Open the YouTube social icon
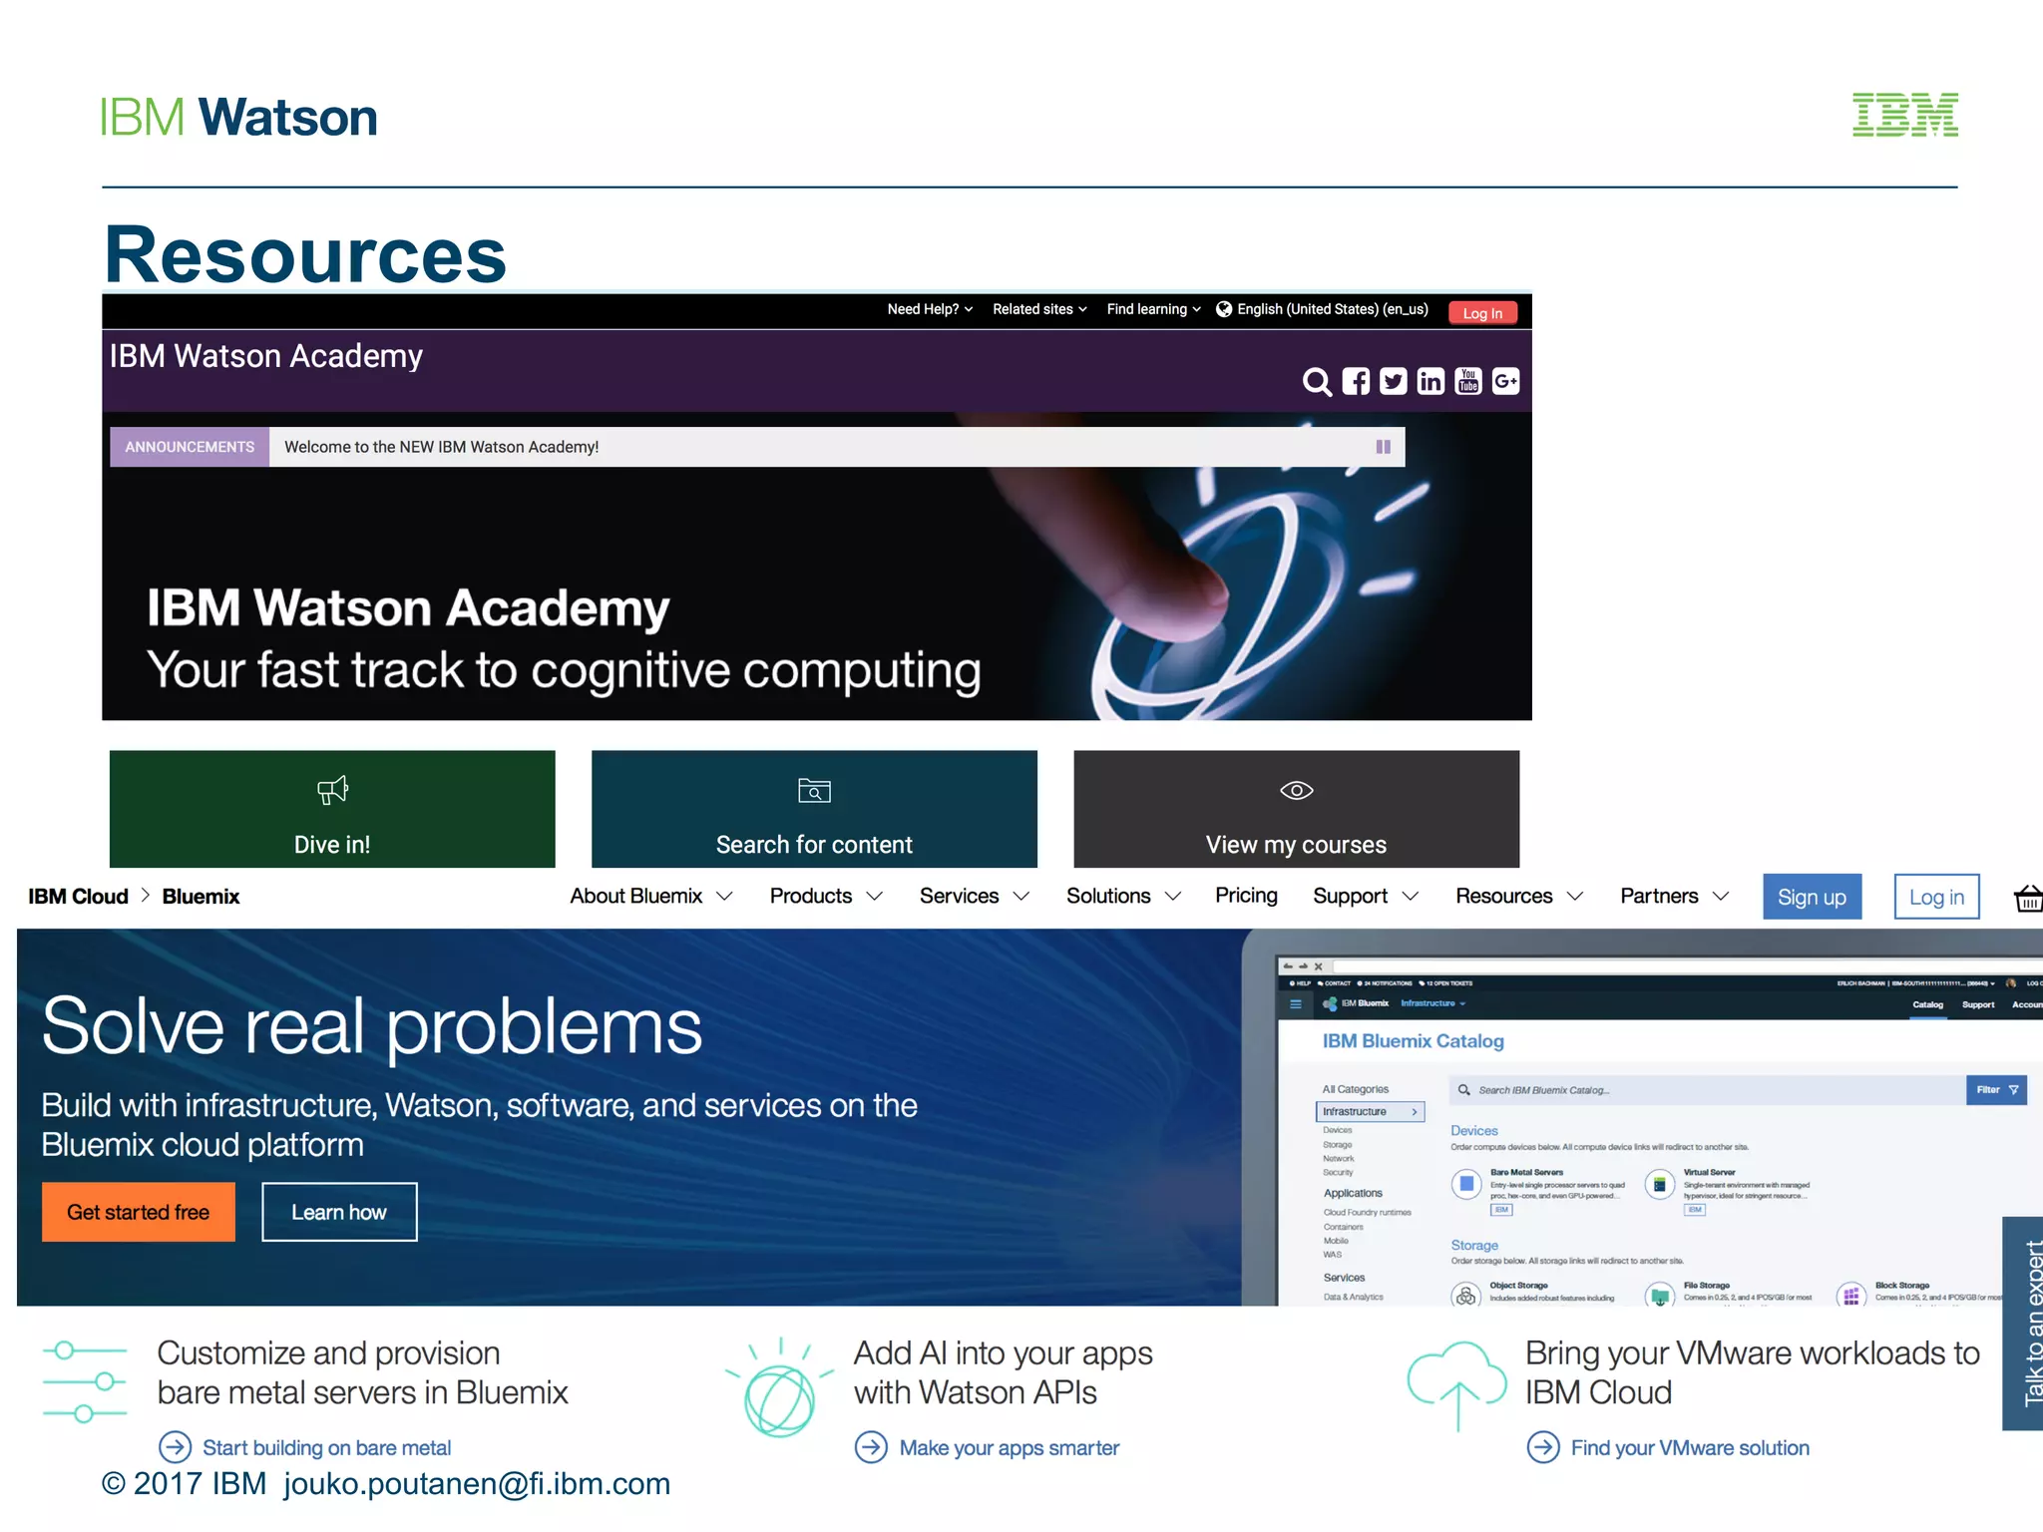2043x1532 pixels. tap(1468, 381)
